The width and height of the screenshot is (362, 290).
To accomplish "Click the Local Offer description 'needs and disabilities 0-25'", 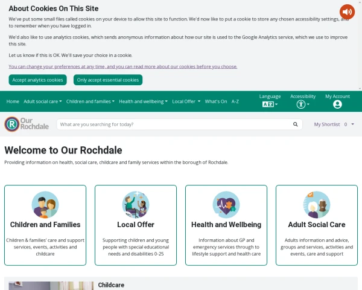I will [x=136, y=254].
